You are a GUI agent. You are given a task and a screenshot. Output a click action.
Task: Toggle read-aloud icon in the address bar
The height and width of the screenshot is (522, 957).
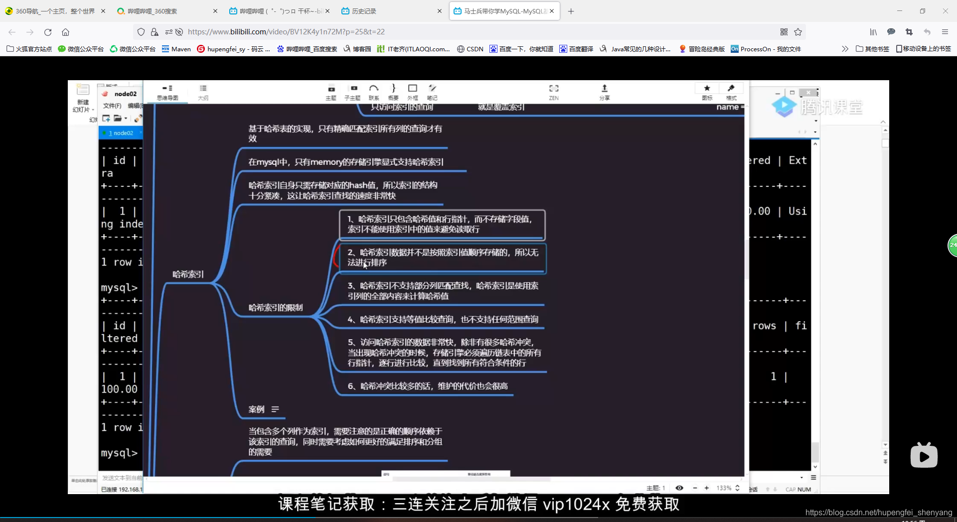[179, 31]
